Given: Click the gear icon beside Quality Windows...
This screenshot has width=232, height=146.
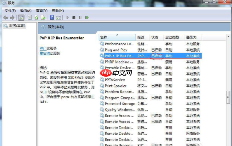Looking at the screenshot, I should 102,110.
